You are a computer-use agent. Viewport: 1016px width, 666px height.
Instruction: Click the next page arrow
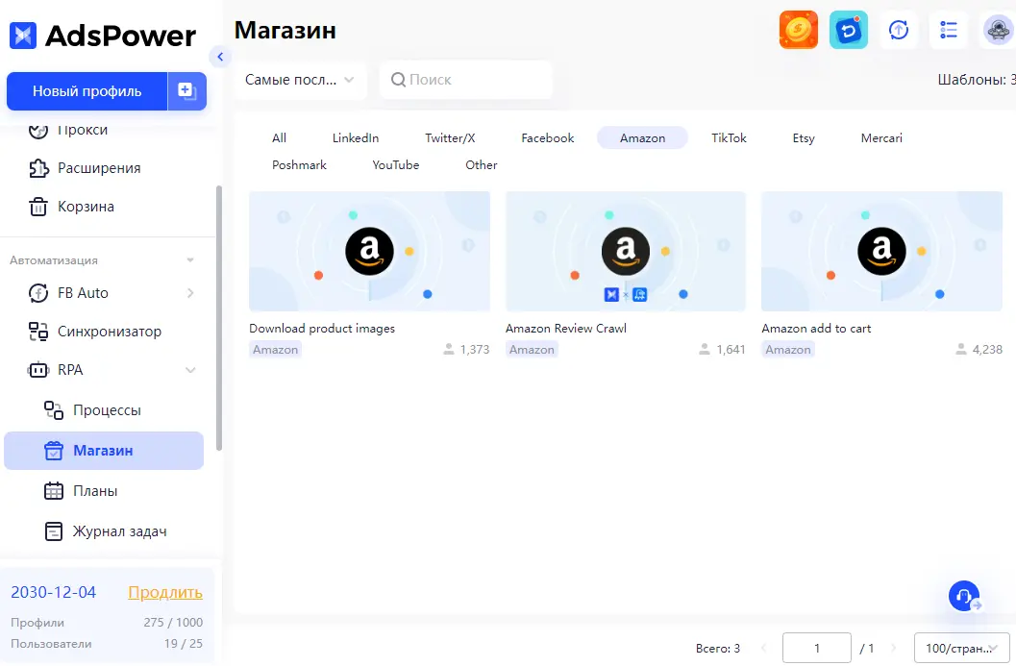coord(894,648)
